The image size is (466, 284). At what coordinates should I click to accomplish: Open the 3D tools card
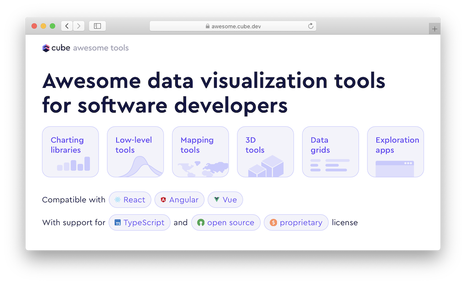pyautogui.click(x=265, y=152)
